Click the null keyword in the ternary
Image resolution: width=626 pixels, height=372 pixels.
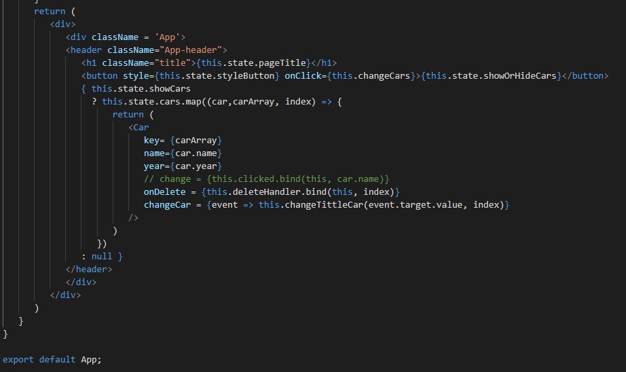pyautogui.click(x=102, y=256)
